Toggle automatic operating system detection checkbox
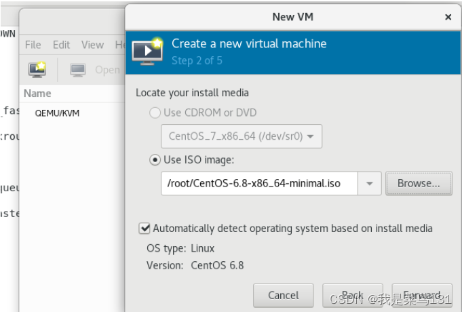Screen dimensions: 462x312 tap(145, 229)
